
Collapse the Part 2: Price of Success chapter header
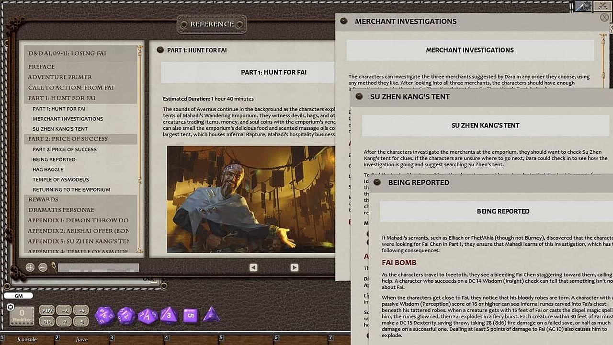tap(80, 138)
